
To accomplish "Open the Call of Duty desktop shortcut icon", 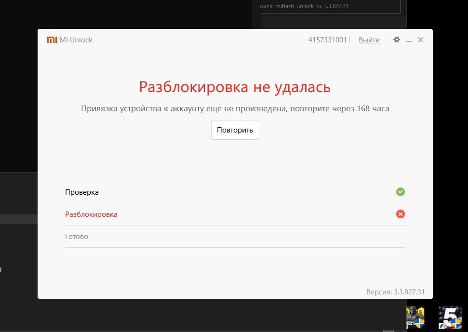I will click(415, 318).
